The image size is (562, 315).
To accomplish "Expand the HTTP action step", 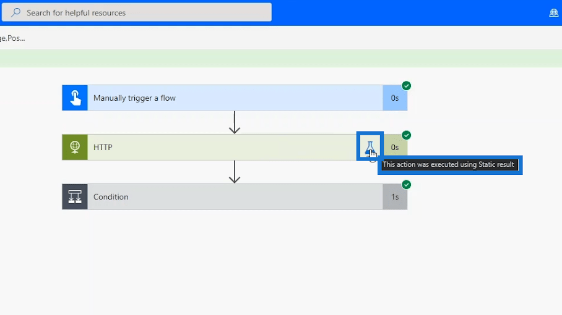I will [x=235, y=148].
